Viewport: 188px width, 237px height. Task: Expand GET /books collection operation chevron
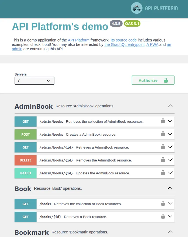click(170, 203)
